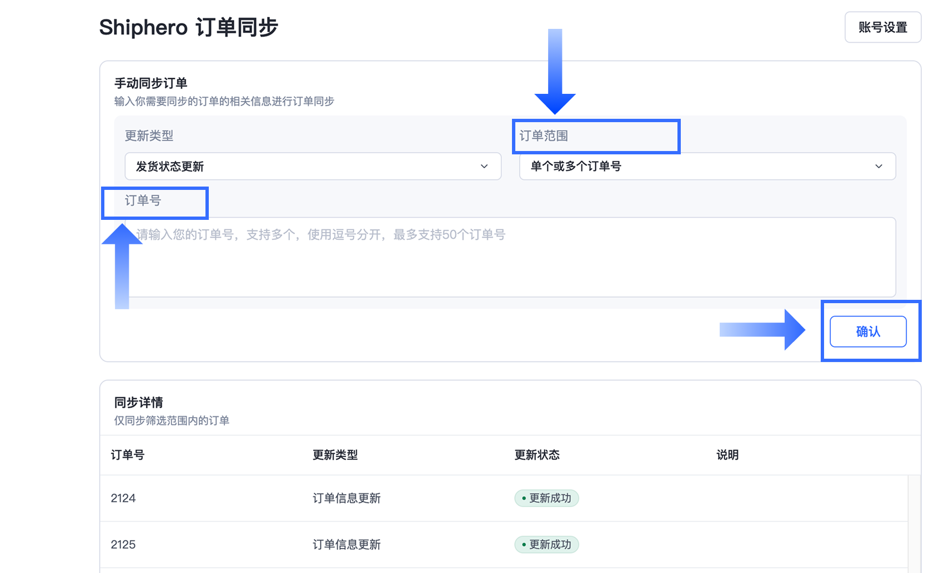Open the 账号设置 account settings button
Viewport: 944px width, 573px height.
tap(882, 27)
